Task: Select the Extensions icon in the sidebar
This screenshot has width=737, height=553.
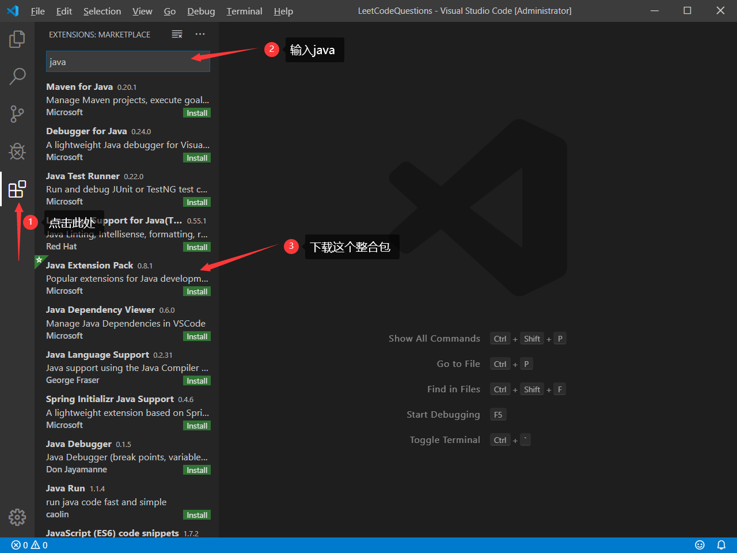Action: tap(17, 188)
